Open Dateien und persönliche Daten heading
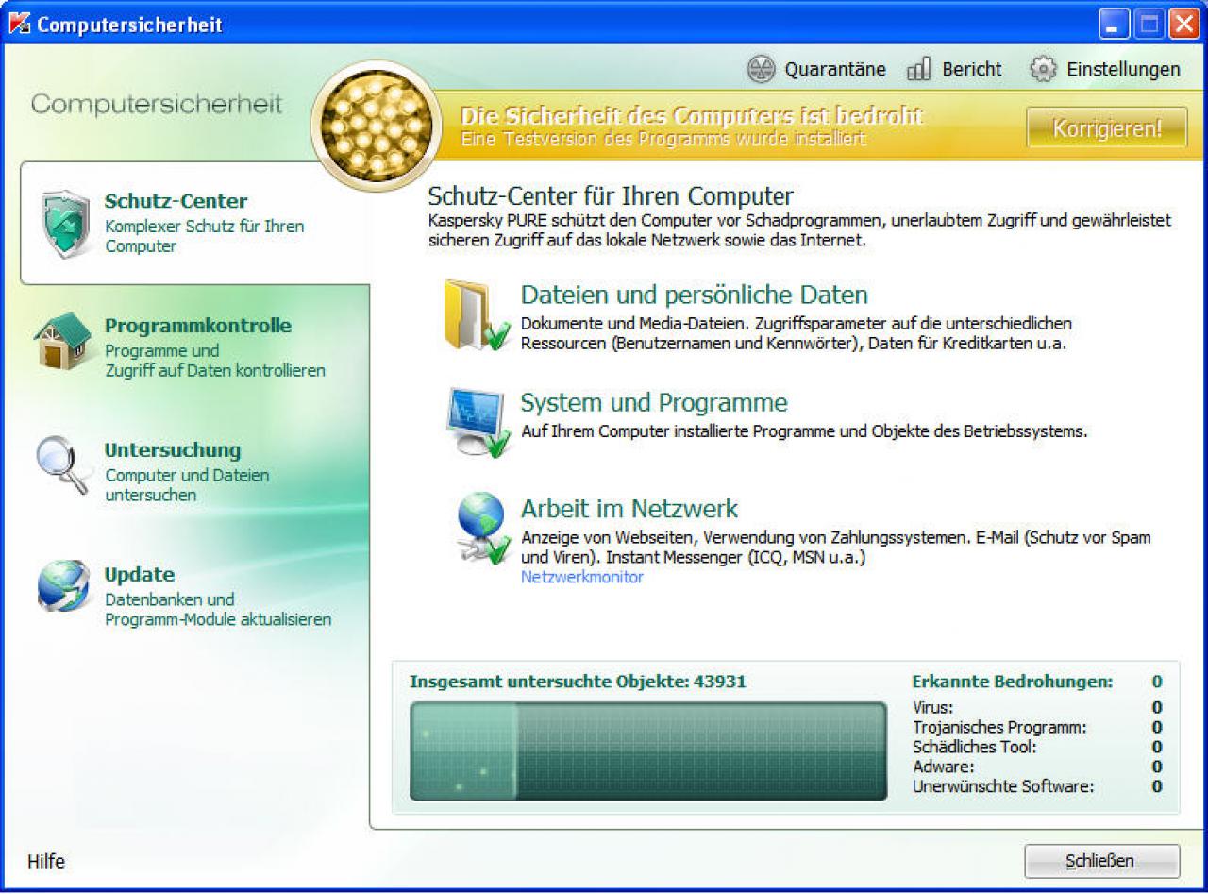This screenshot has width=1208, height=894. (695, 294)
